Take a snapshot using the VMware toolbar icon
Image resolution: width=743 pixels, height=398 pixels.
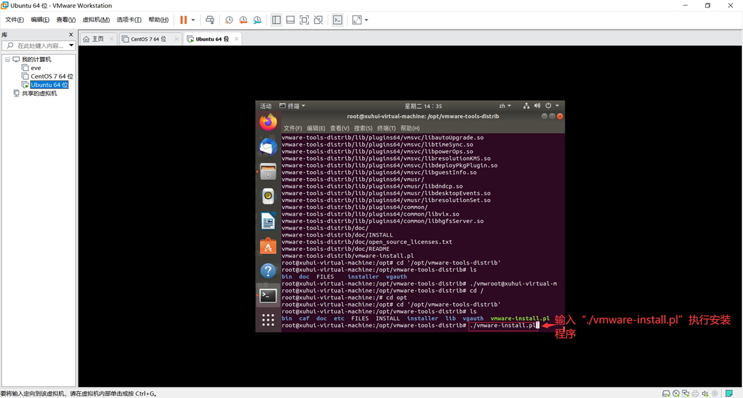click(x=228, y=20)
